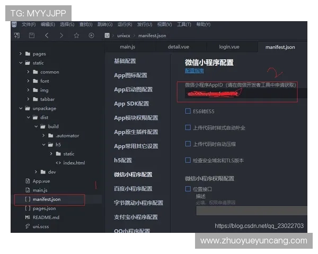This screenshot has width=318, height=254.
Task: Open the 工具(T) menu
Action: click(x=184, y=24)
